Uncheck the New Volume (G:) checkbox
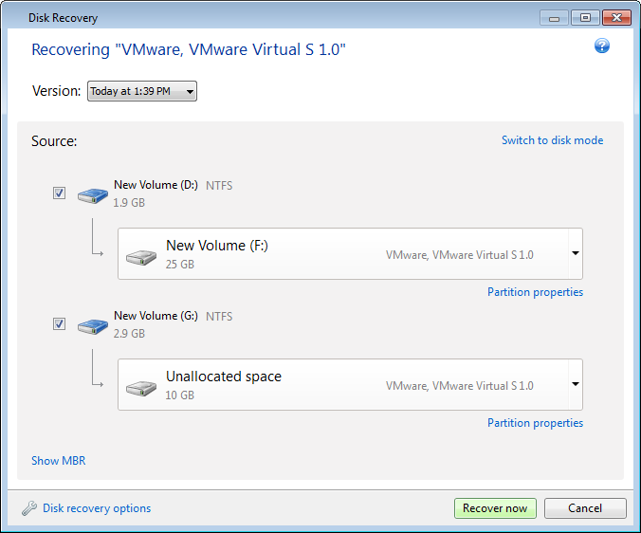This screenshot has height=533, width=641. tap(60, 323)
